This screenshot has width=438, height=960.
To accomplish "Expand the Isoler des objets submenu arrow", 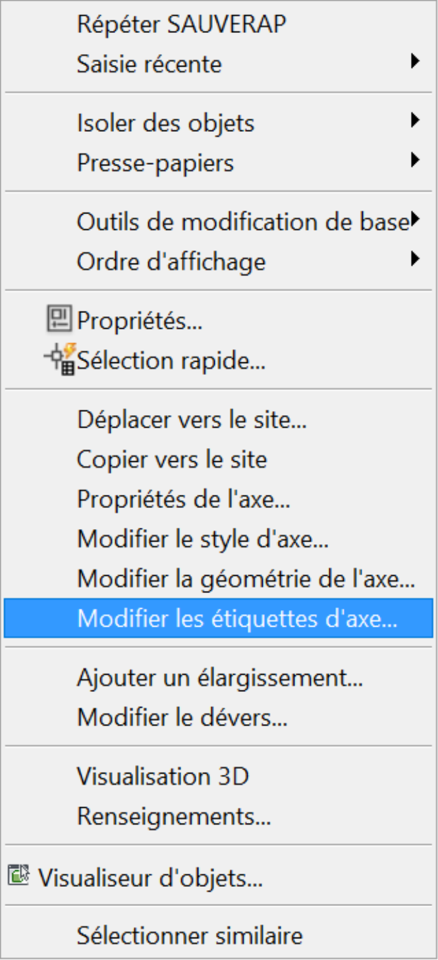I will pos(414,121).
